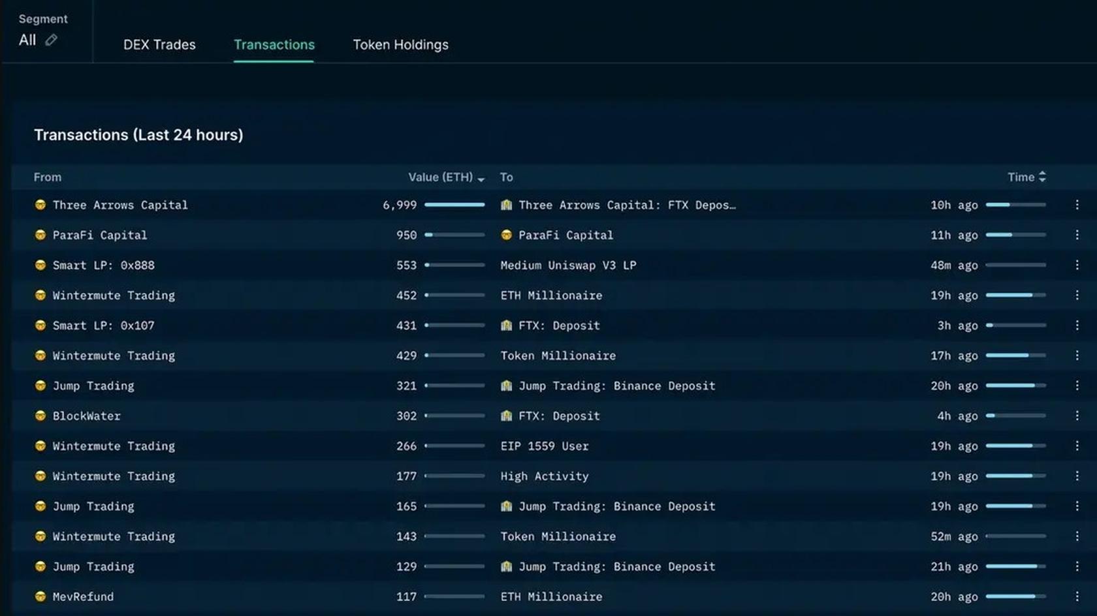Open Jump Trading in the 321 ETH row

93,386
